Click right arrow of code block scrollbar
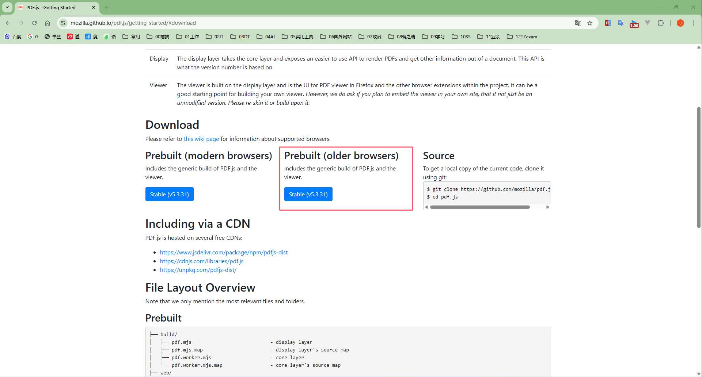Screen dimensions: 702x377 click(547, 207)
